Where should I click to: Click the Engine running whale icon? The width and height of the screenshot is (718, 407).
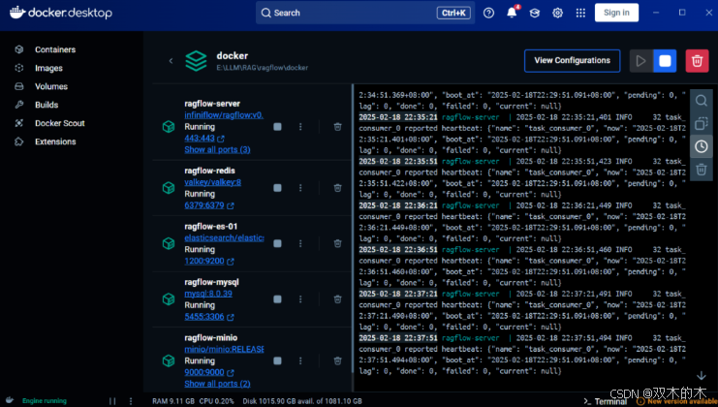[x=10, y=400]
